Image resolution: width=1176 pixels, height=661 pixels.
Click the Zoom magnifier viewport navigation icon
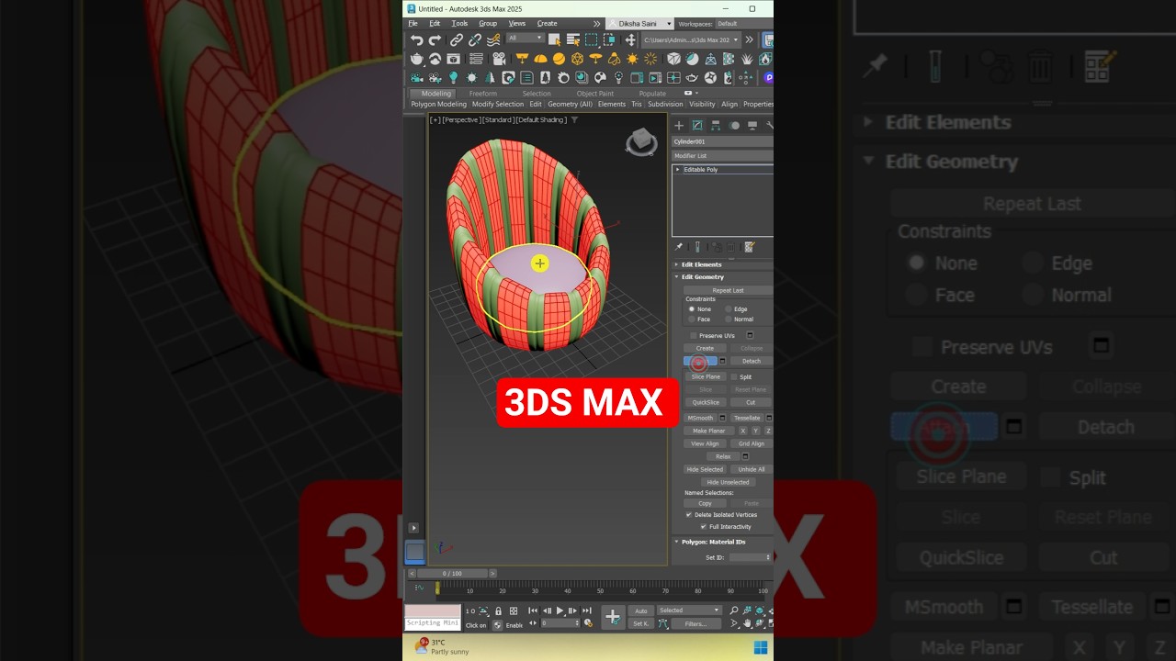coord(734,611)
